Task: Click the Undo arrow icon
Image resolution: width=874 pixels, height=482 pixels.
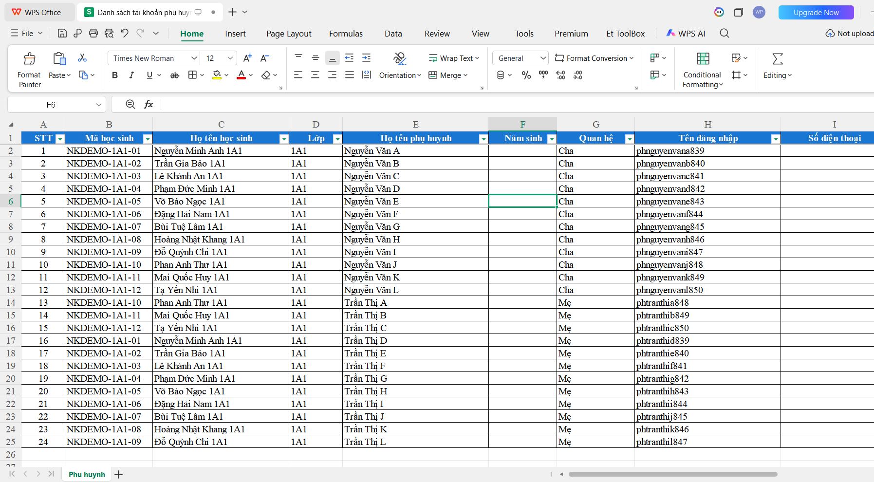Action: (125, 33)
